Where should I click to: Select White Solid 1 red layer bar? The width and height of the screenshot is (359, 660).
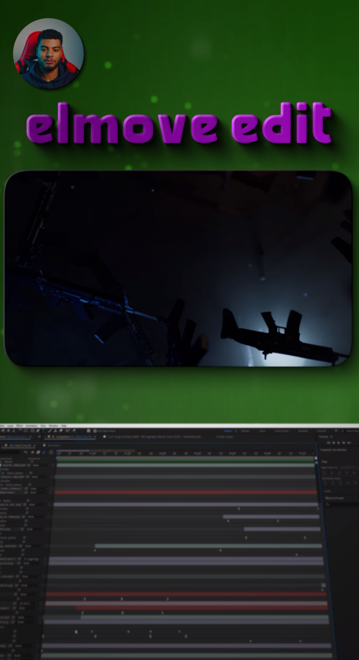coord(185,492)
